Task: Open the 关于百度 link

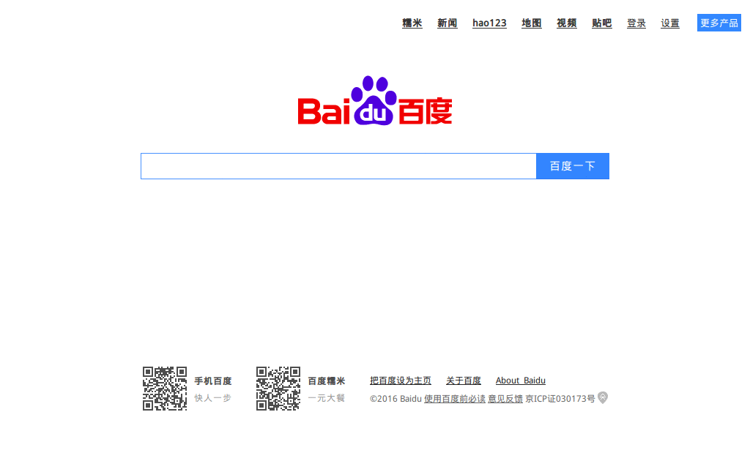Action: [x=464, y=381]
